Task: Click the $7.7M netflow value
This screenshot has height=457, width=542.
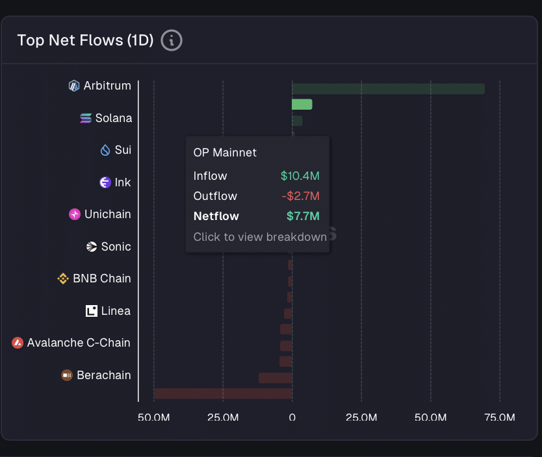Action: pos(303,216)
